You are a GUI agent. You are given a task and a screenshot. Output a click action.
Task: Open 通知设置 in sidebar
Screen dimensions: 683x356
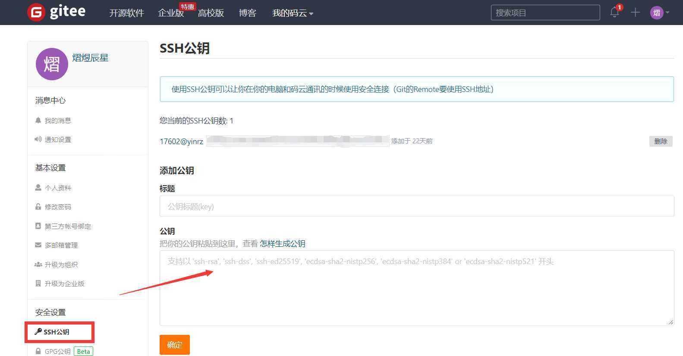click(x=58, y=139)
